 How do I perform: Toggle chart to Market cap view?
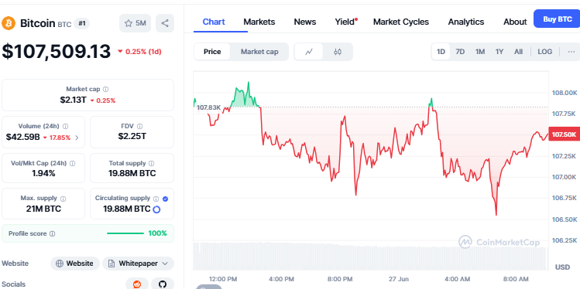point(259,52)
